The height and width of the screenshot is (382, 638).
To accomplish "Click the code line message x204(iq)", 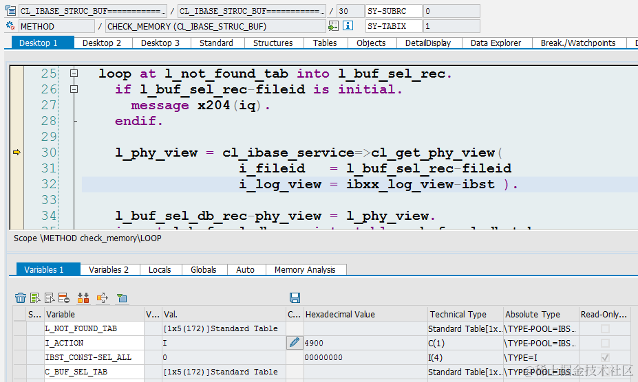I will [x=200, y=105].
